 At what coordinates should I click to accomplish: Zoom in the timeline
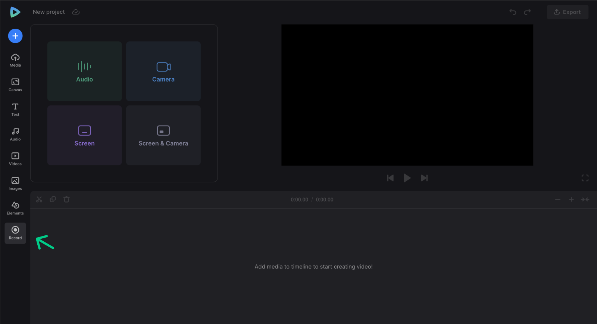coord(571,200)
